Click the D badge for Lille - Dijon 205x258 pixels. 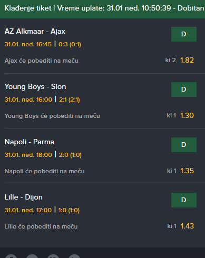coord(184,200)
